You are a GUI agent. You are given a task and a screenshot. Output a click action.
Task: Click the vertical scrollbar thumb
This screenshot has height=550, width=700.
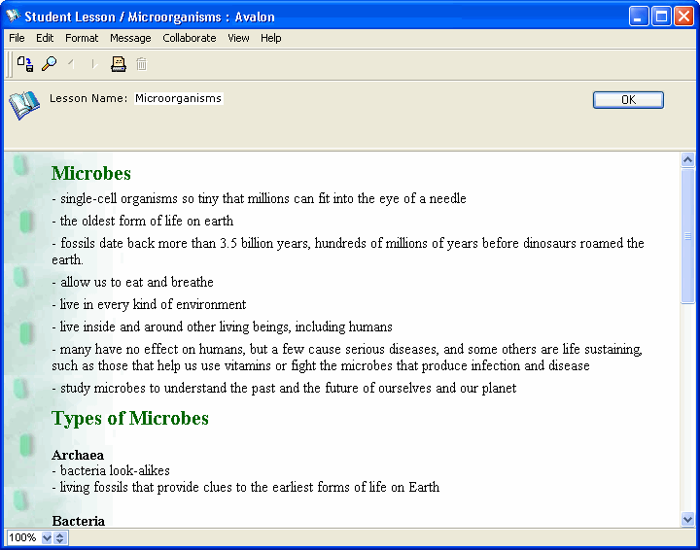pyautogui.click(x=688, y=235)
